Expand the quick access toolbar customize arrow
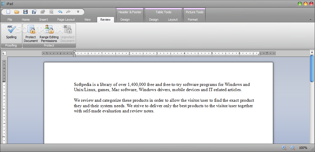This screenshot has width=315, height=152. click(78, 12)
